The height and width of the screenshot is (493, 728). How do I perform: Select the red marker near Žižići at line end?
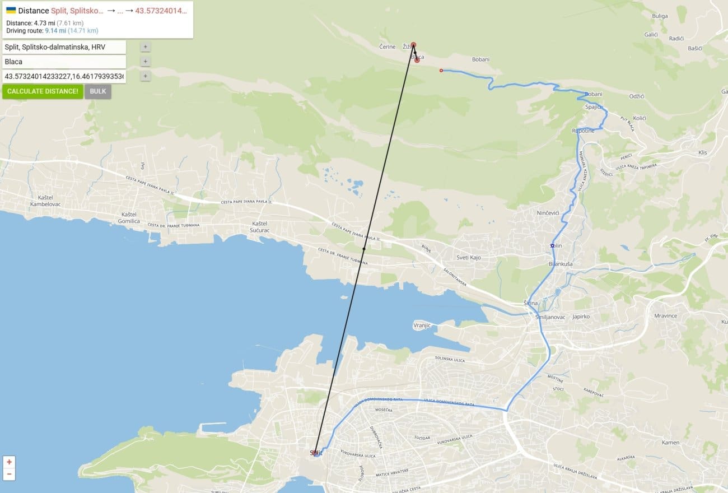click(x=413, y=45)
